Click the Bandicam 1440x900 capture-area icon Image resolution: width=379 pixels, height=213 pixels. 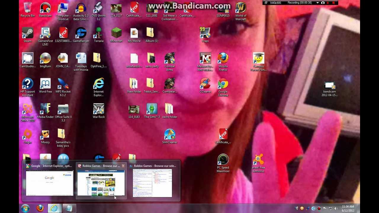pyautogui.click(x=266, y=3)
